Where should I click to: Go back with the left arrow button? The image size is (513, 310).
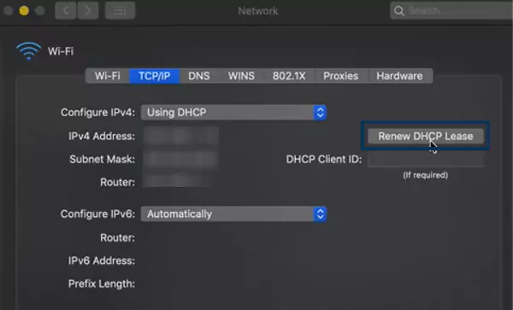pyautogui.click(x=66, y=11)
